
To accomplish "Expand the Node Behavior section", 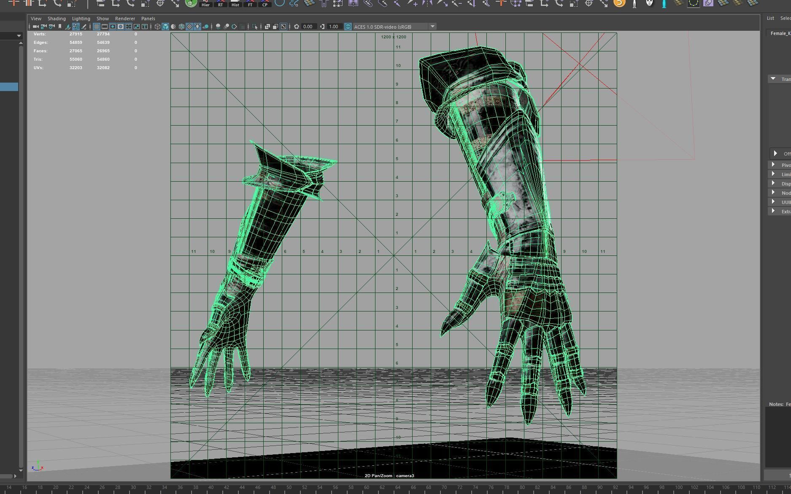I will pyautogui.click(x=773, y=193).
